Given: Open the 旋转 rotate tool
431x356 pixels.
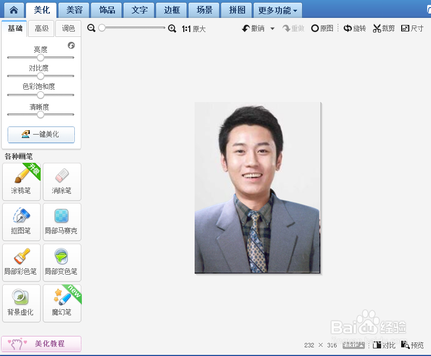Looking at the screenshot, I should coord(355,28).
